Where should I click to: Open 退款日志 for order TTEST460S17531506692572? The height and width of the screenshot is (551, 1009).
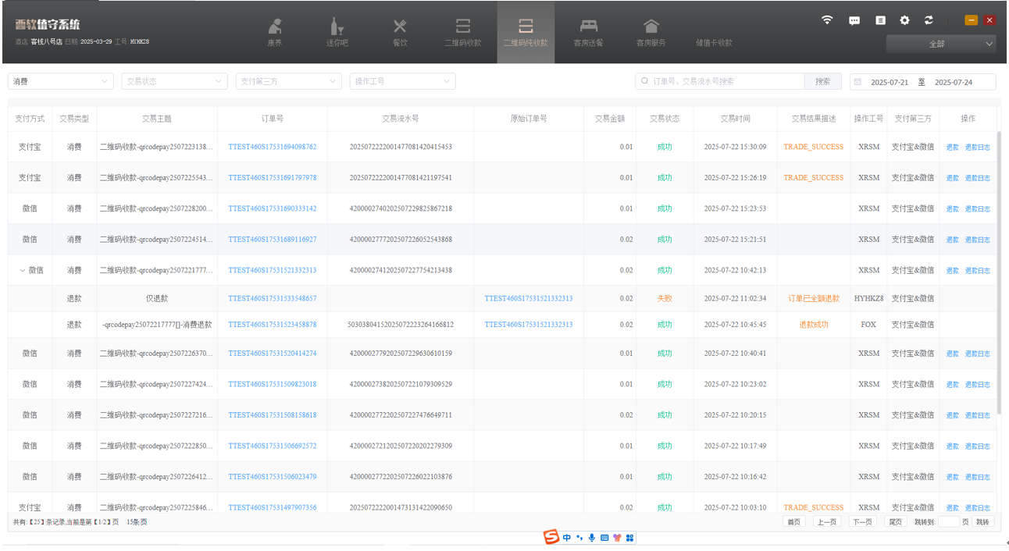point(977,447)
